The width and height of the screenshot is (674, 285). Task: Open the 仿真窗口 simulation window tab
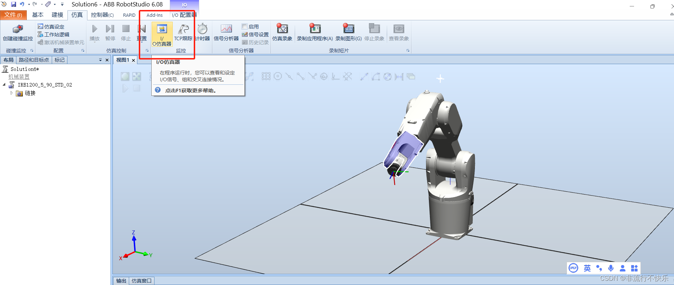click(142, 281)
